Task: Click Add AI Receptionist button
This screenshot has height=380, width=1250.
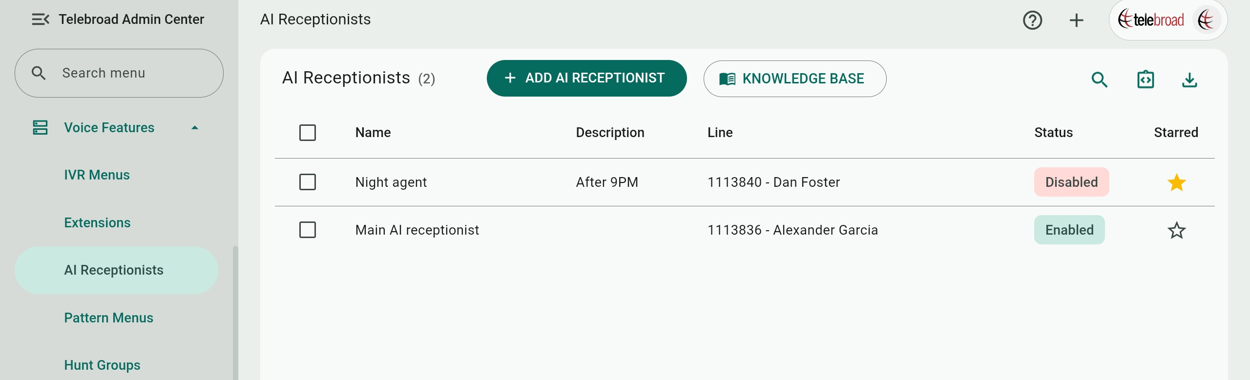Action: coord(586,78)
